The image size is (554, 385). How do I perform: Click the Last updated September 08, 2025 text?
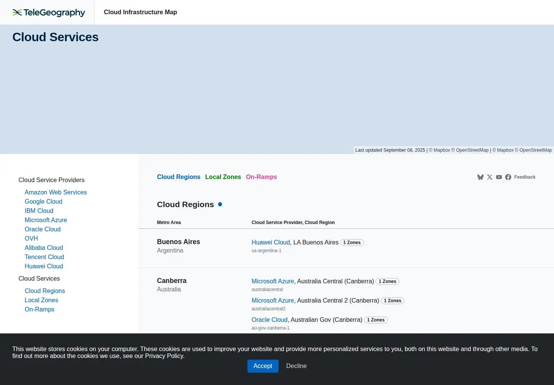(x=390, y=150)
